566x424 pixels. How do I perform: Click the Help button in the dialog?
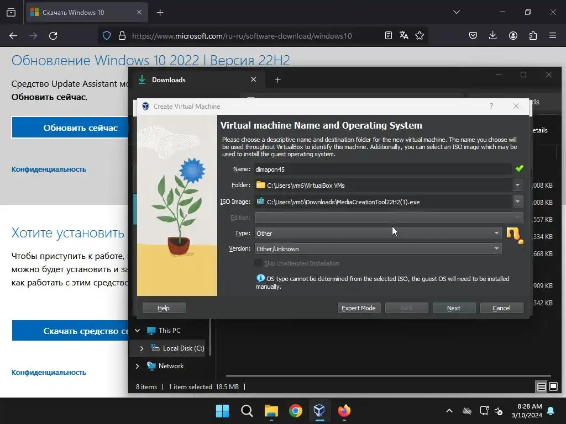coord(164,308)
